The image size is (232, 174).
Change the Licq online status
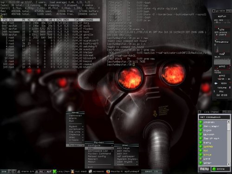tap(220, 169)
